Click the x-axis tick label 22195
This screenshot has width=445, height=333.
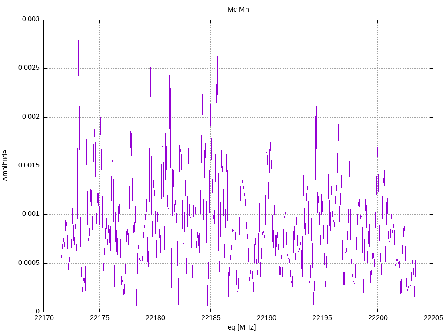pyautogui.click(x=322, y=318)
